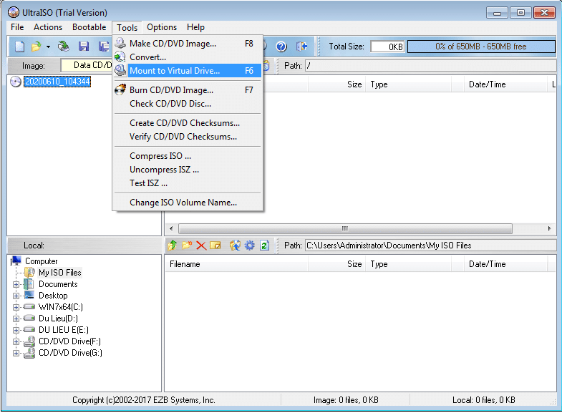Select Check CD/DVD Disc...
This screenshot has width=562, height=413.
pos(188,104)
